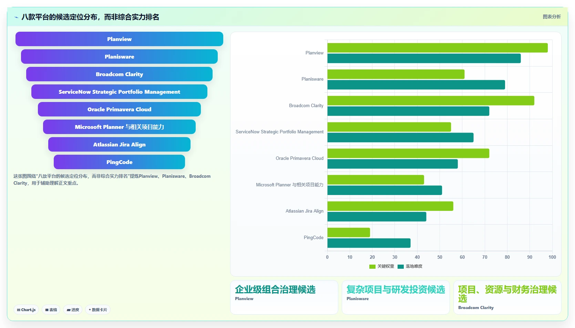This screenshot has width=575, height=328.
Task: Click the x-axis tick label 100
Action: point(552,257)
